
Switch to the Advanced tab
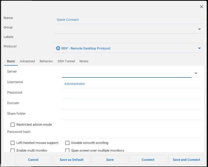pyautogui.click(x=27, y=61)
